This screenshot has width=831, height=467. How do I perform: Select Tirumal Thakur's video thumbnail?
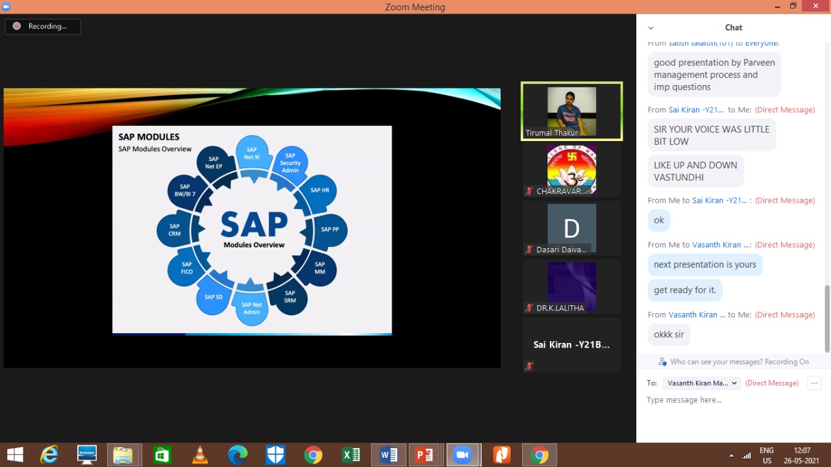pos(571,111)
